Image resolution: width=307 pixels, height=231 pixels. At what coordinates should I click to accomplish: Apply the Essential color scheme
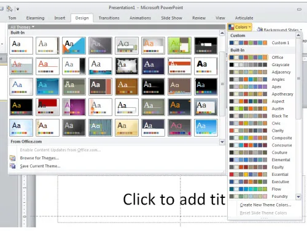[262, 175]
